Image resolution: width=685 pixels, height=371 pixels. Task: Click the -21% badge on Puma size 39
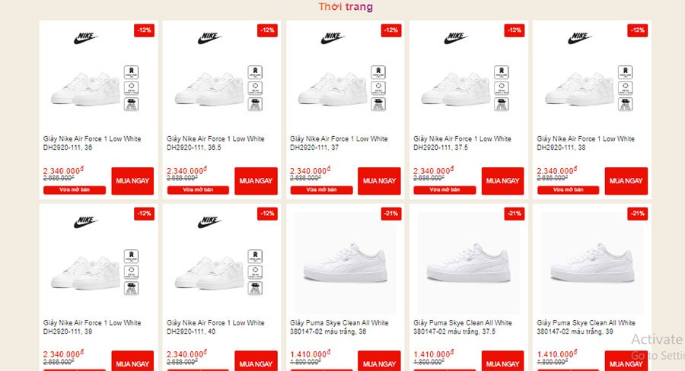637,214
